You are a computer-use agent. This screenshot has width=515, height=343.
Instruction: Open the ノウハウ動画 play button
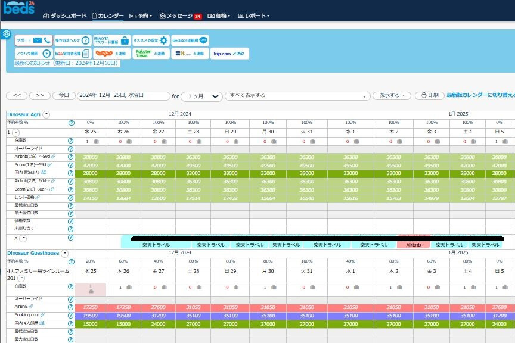[x=34, y=53]
